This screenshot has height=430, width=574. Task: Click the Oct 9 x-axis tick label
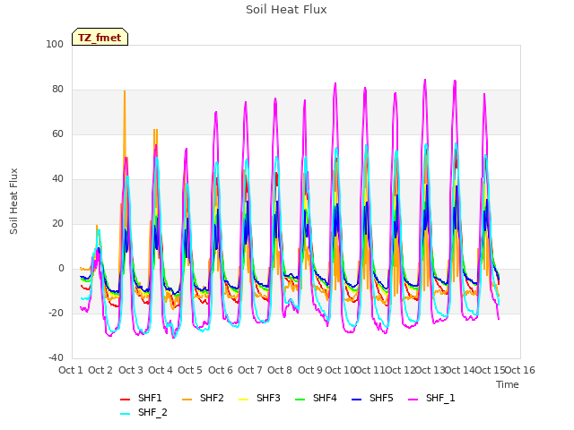pos(310,370)
